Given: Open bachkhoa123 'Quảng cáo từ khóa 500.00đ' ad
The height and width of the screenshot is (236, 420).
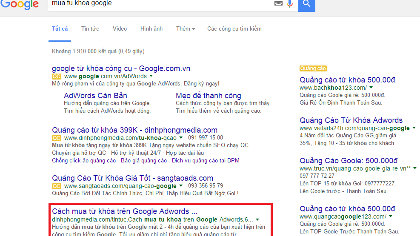Looking at the screenshot, I should (x=347, y=80).
